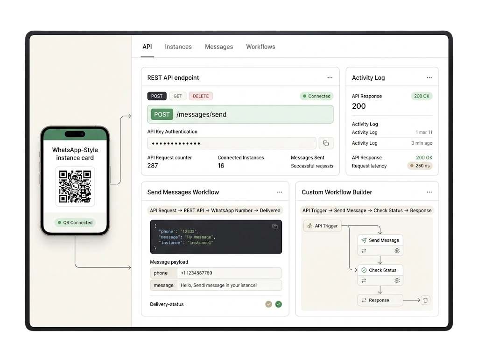478x357 pixels.
Task: Choose the POST method pill
Action: [x=157, y=96]
